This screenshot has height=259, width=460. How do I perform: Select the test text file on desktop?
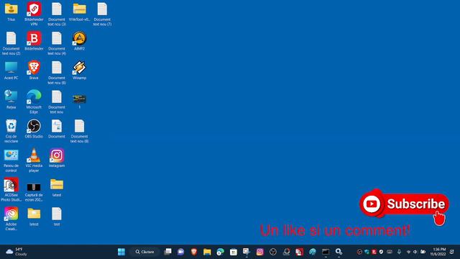point(57,217)
